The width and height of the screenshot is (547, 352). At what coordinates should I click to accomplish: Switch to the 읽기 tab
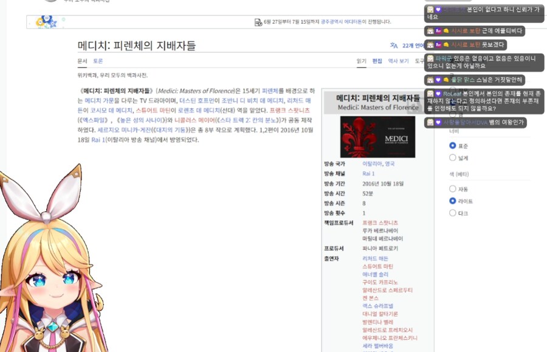(362, 61)
